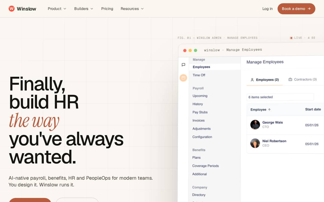This screenshot has height=202, width=324.
Task: Open Additional under Benefits
Action: pos(200,174)
